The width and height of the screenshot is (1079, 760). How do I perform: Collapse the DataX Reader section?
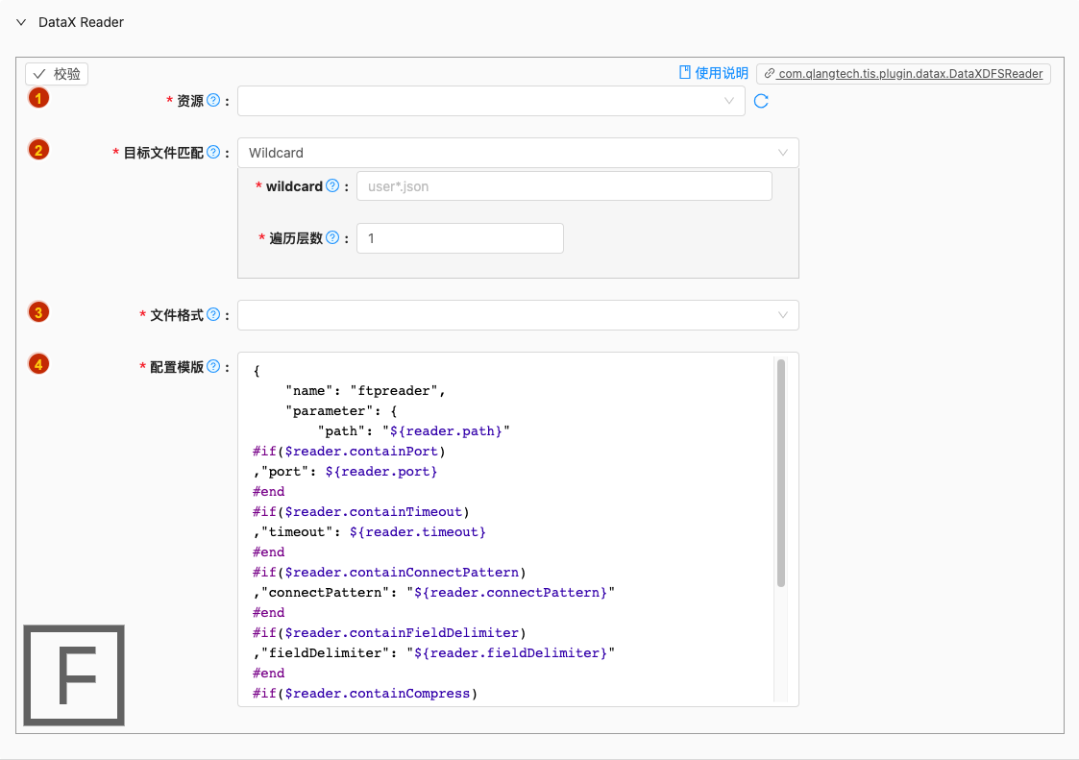pos(21,22)
